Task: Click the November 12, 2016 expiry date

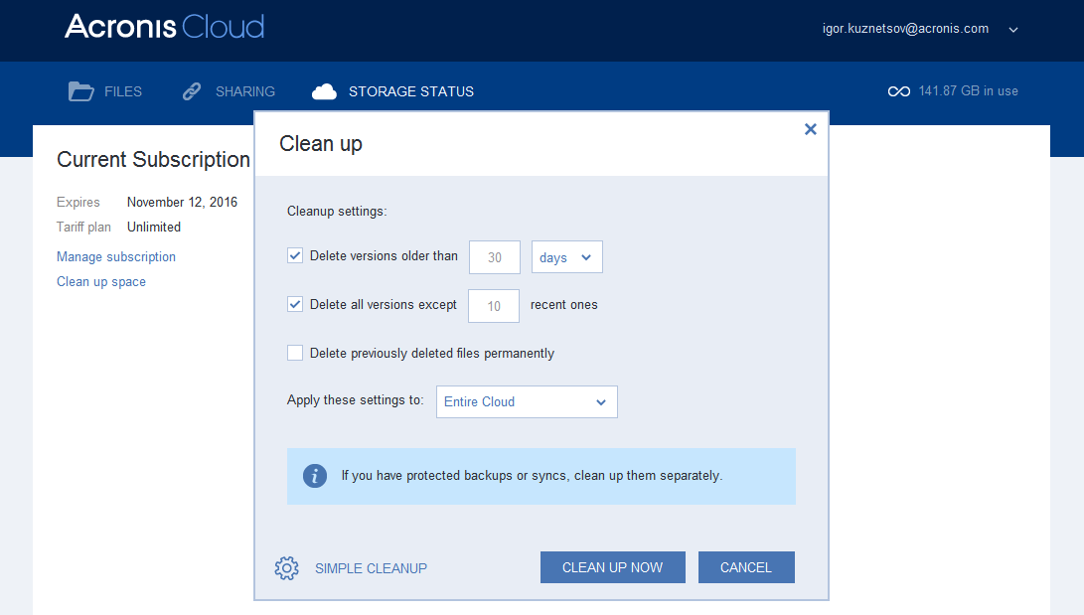Action: pos(182,202)
